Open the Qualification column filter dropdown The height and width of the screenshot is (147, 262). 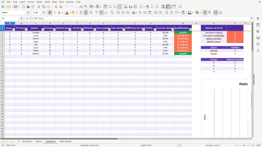190,29
